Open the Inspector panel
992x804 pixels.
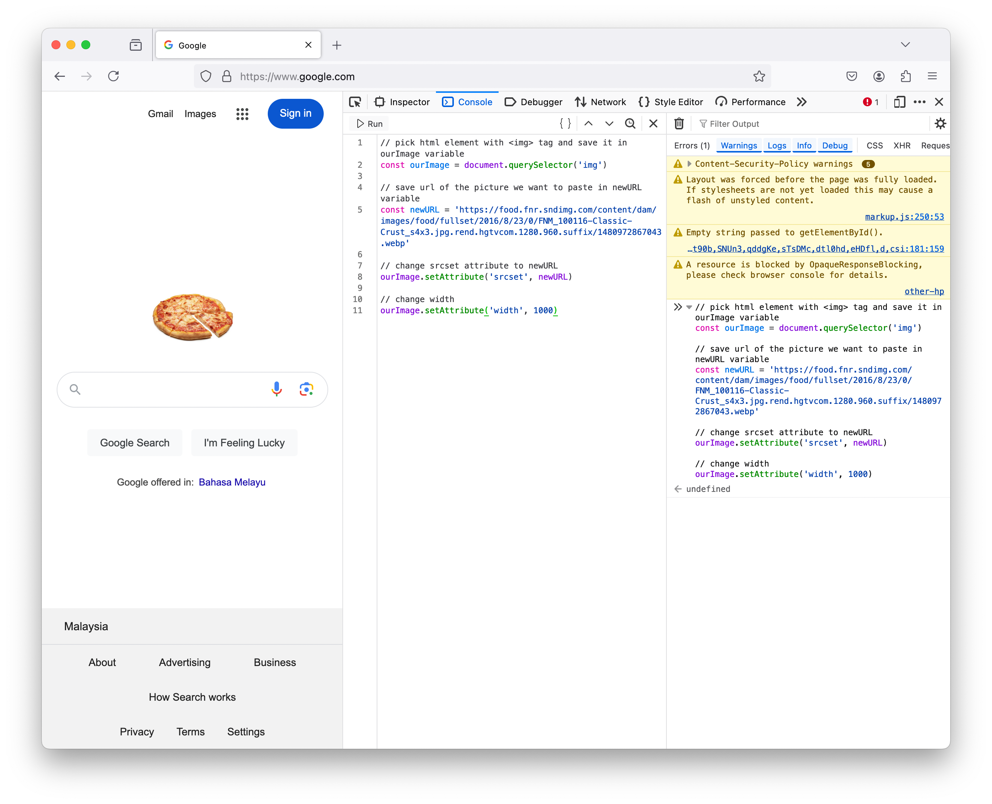click(x=402, y=102)
